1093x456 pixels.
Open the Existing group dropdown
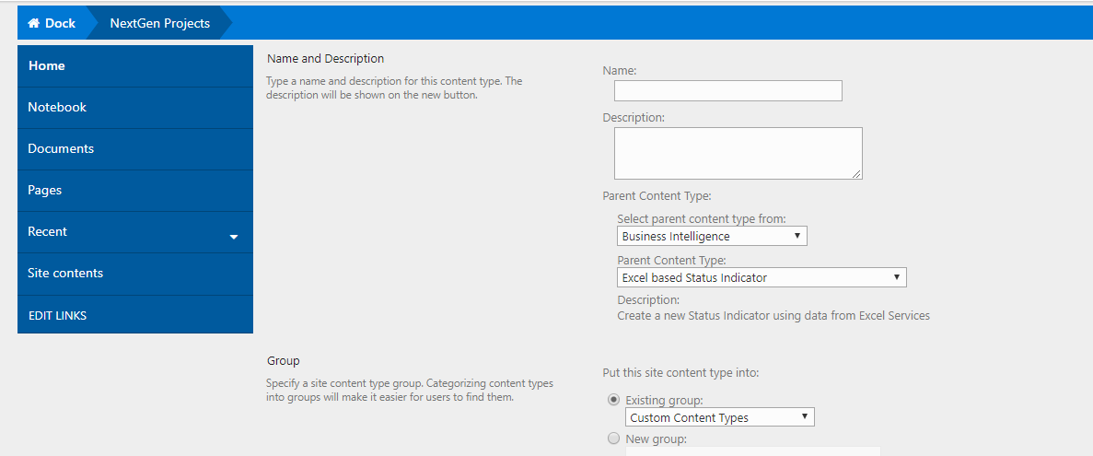720,417
